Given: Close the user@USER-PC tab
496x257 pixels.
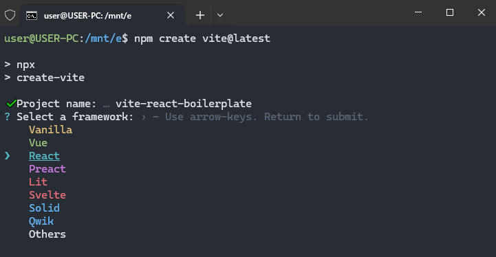Looking at the screenshot, I should click(171, 15).
